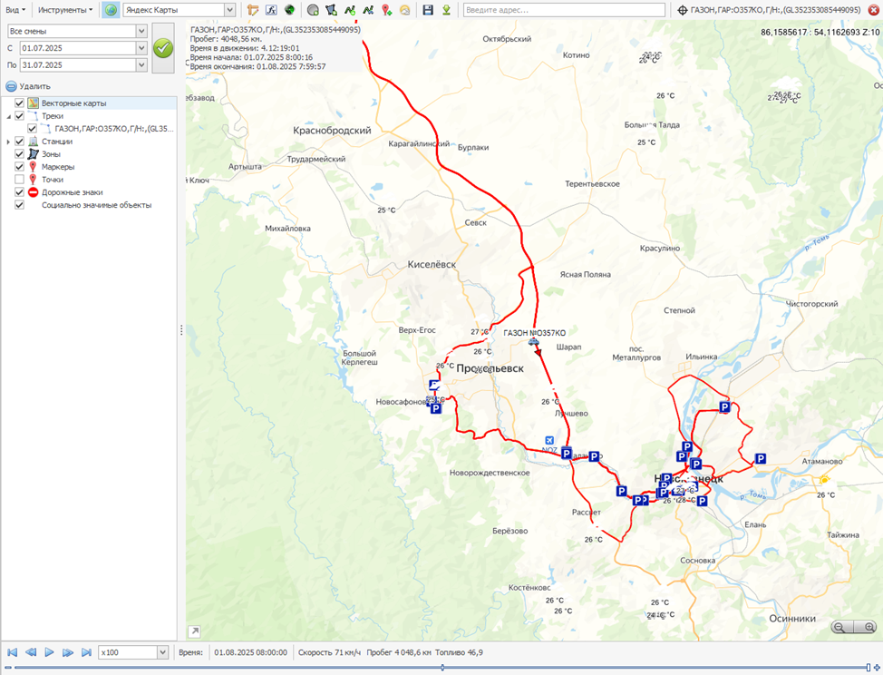Click the zoom in magnifier on map

tap(868, 627)
